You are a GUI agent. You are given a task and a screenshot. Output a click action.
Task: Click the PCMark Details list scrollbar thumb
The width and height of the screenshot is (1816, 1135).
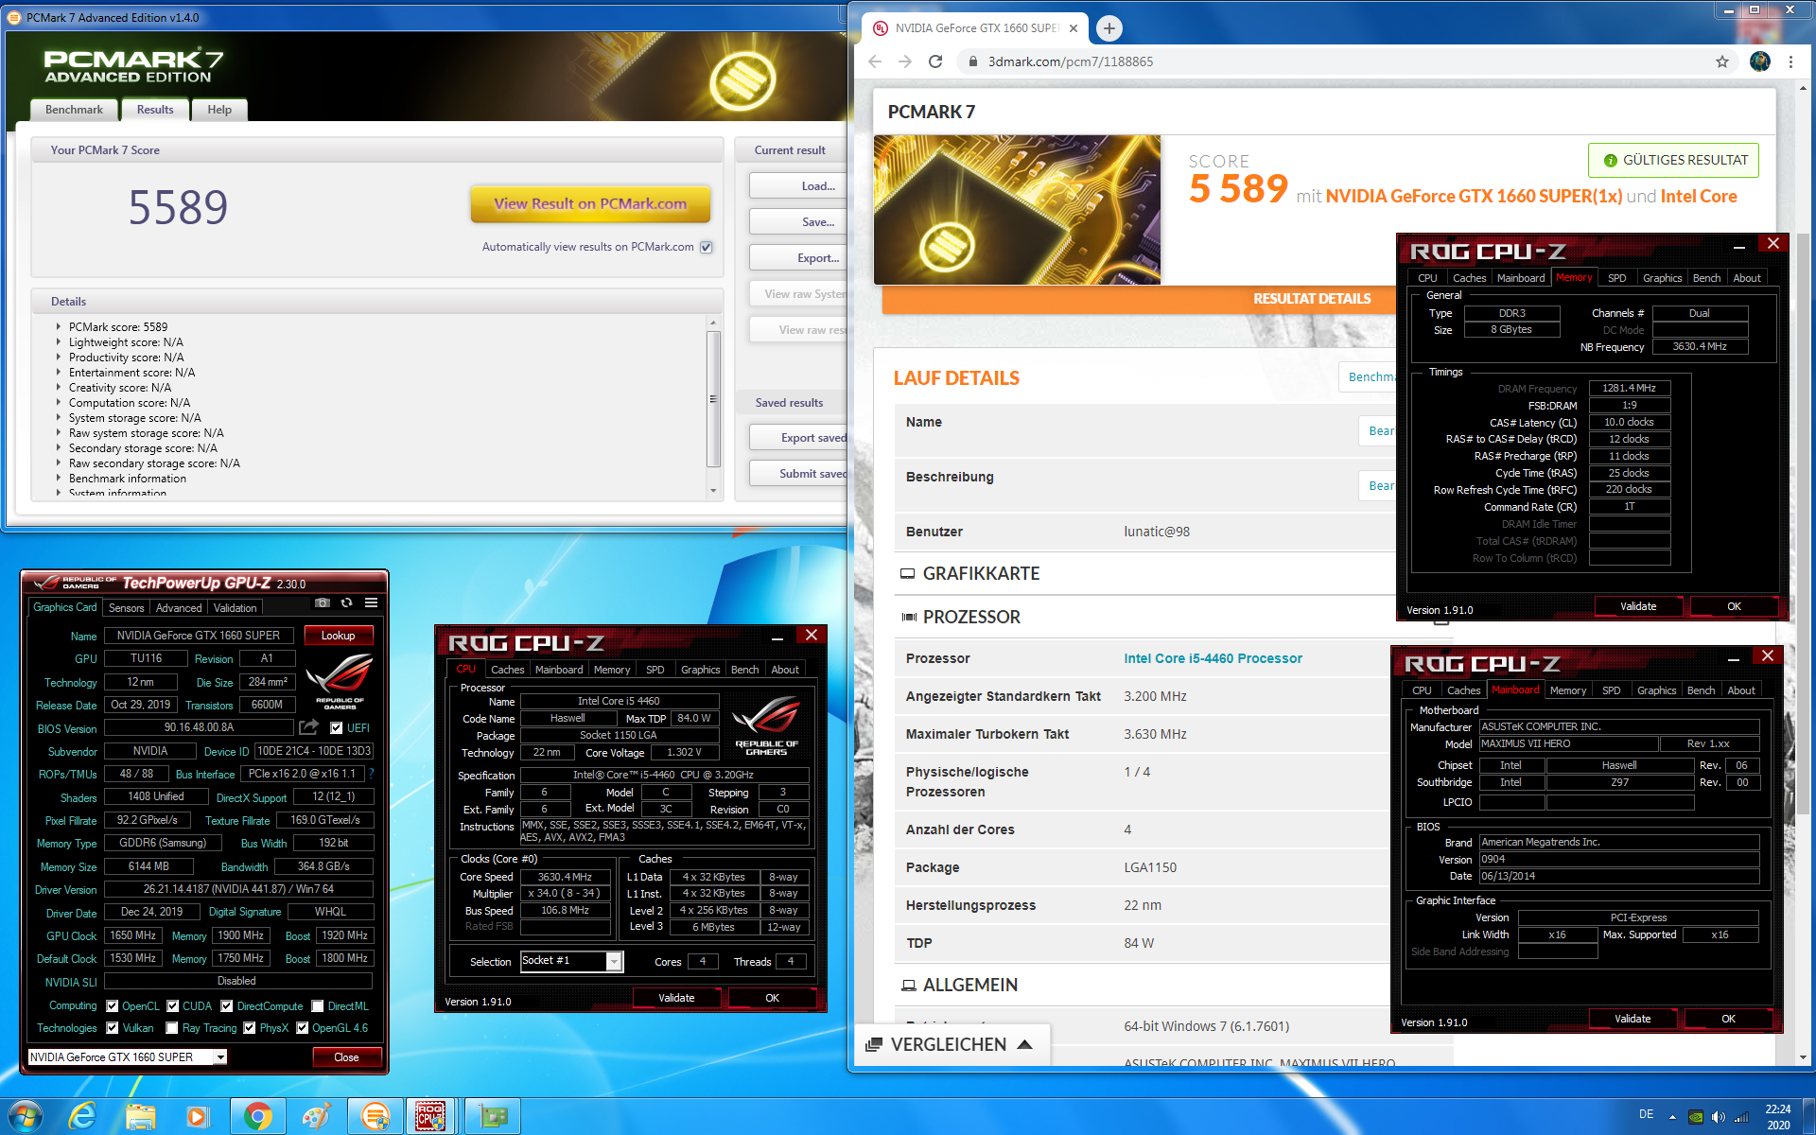coord(713,398)
